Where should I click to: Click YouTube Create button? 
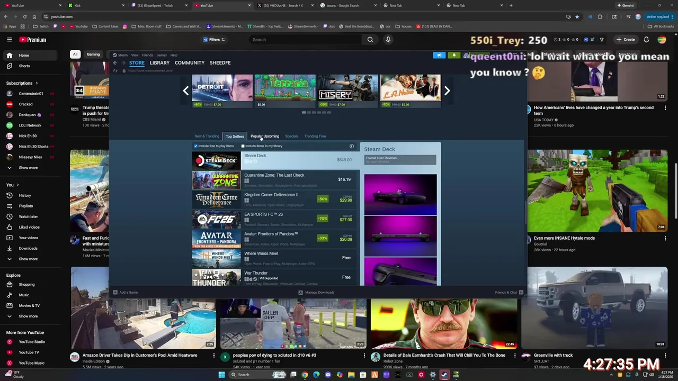[626, 40]
